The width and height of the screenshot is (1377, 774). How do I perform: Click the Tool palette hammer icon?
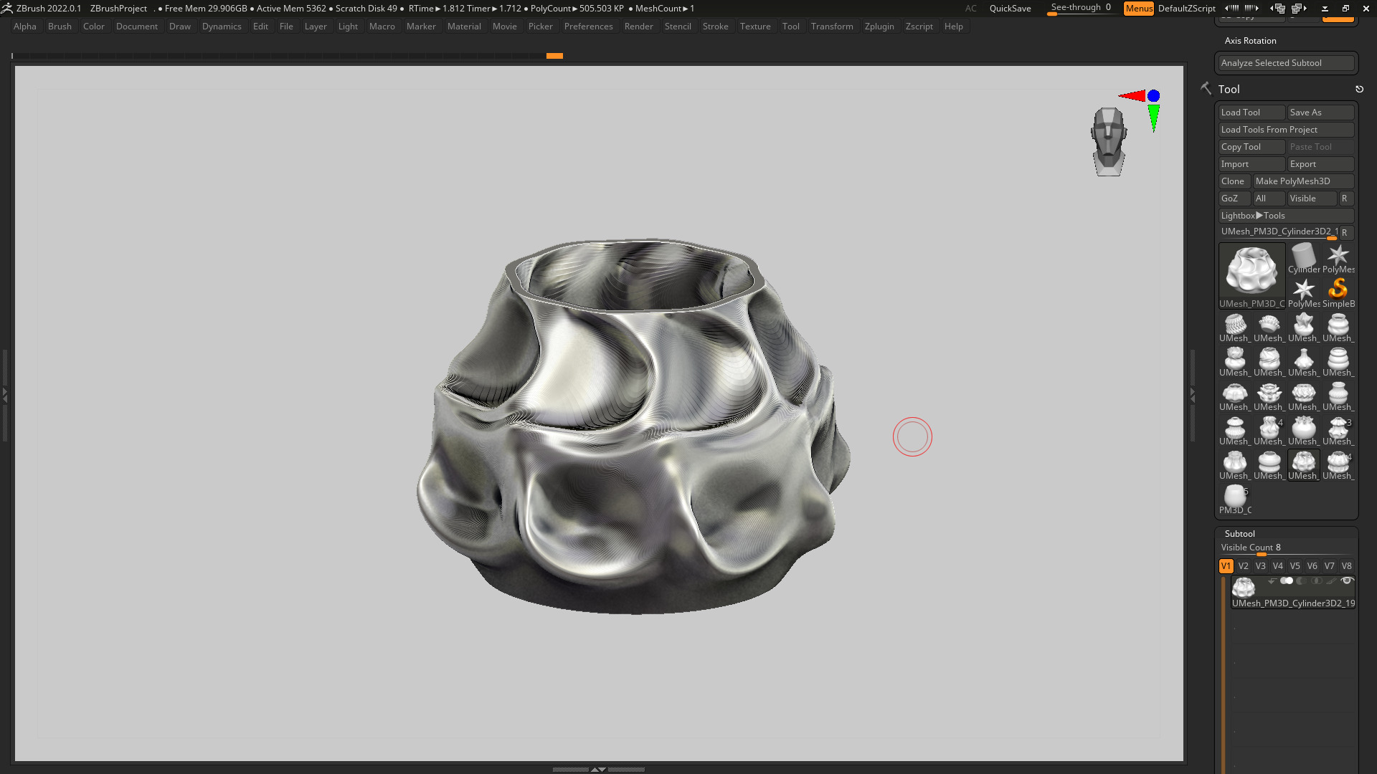click(1206, 88)
